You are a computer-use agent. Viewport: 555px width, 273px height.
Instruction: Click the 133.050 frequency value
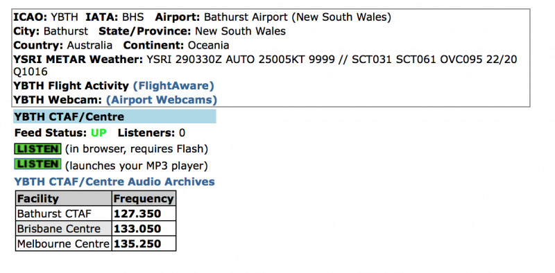(137, 229)
